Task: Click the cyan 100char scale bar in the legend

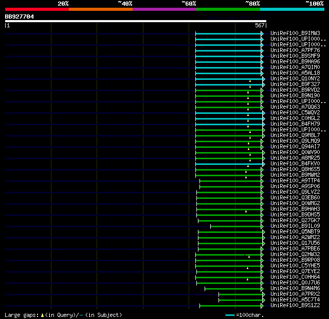Action: pyautogui.click(x=230, y=315)
